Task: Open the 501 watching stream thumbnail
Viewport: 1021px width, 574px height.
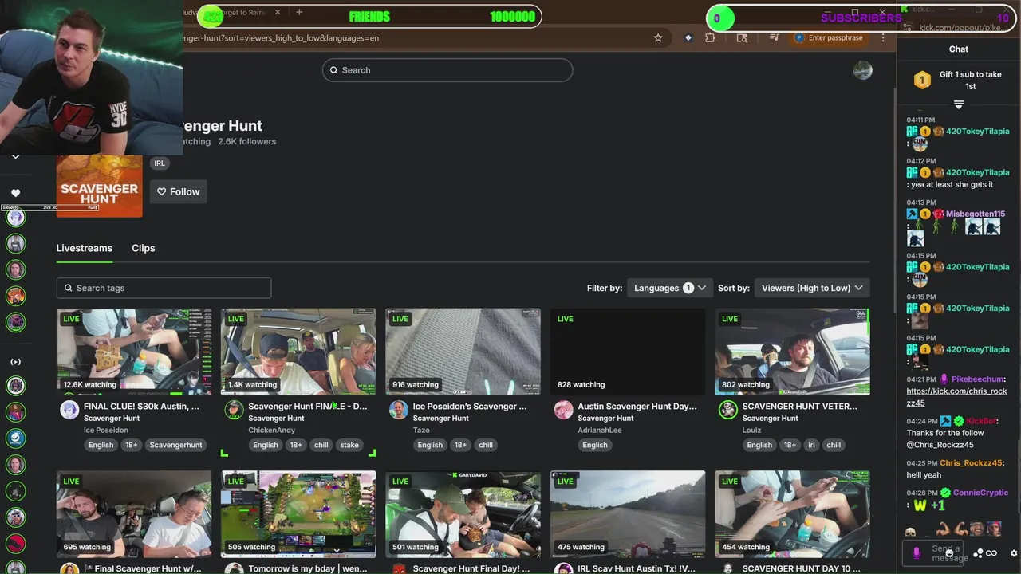Action: [x=463, y=514]
